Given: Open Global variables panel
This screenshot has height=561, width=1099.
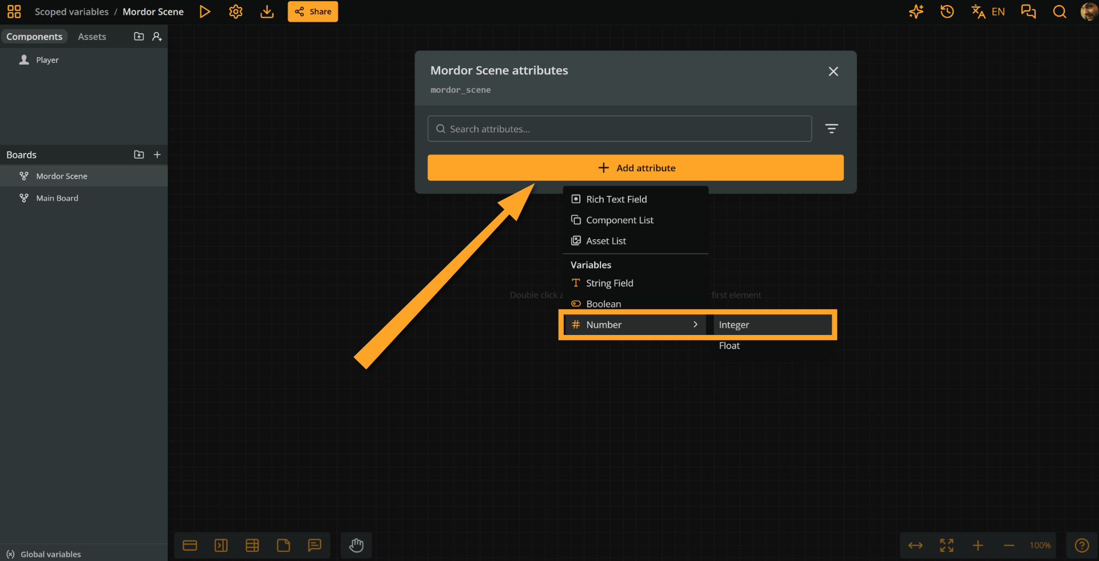Looking at the screenshot, I should 44,554.
